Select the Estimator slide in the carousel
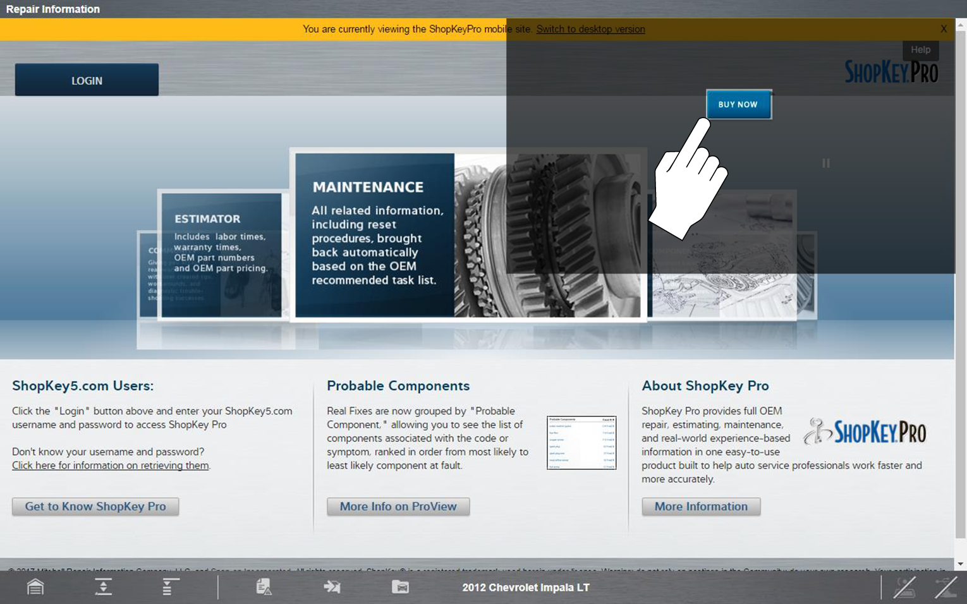This screenshot has width=967, height=604. point(221,255)
